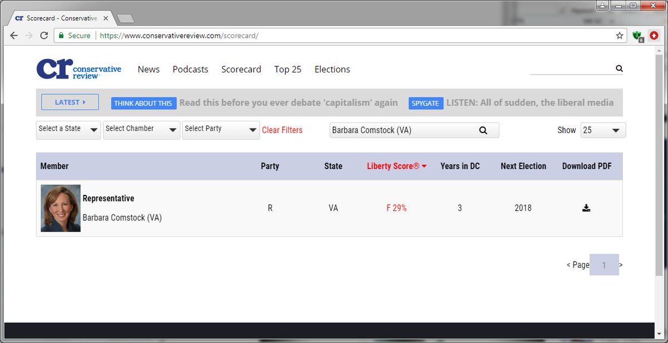This screenshot has width=668, height=343.
Task: Click the Conservative Review logo
Action: (78, 69)
